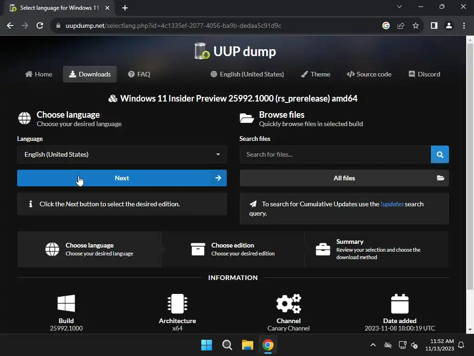Open the Discord link
474x356 pixels.
[x=424, y=74]
